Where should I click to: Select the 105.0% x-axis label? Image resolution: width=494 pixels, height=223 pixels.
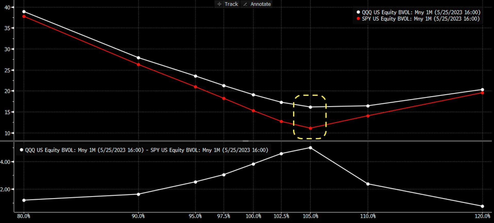310,216
